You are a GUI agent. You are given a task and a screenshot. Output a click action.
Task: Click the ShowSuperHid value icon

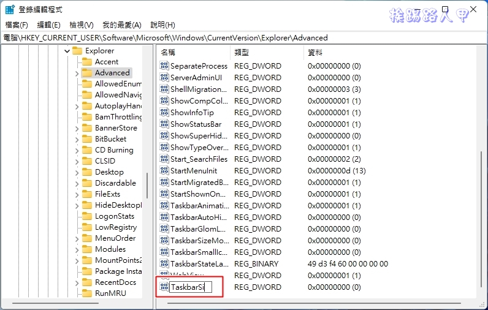coord(164,135)
